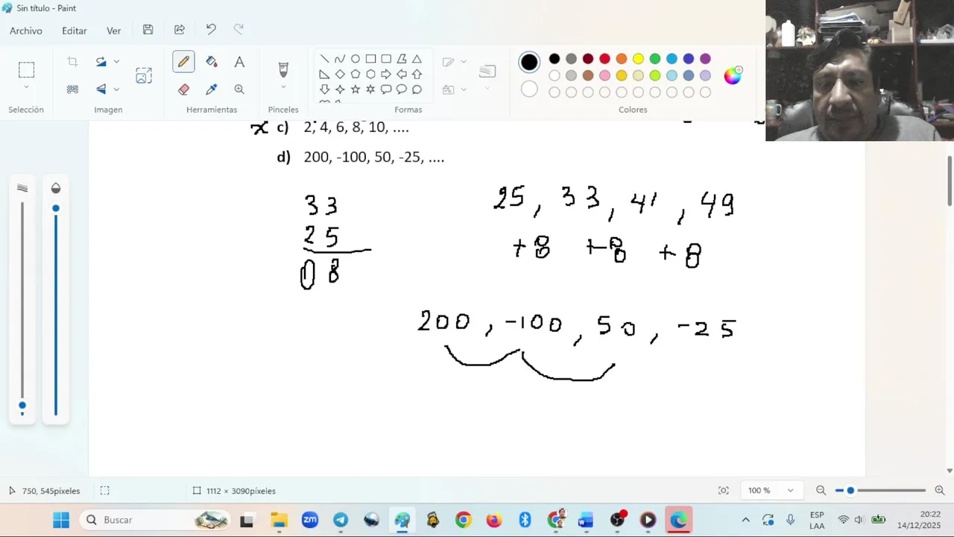
Task: Open the Editar menu
Action: 75,31
